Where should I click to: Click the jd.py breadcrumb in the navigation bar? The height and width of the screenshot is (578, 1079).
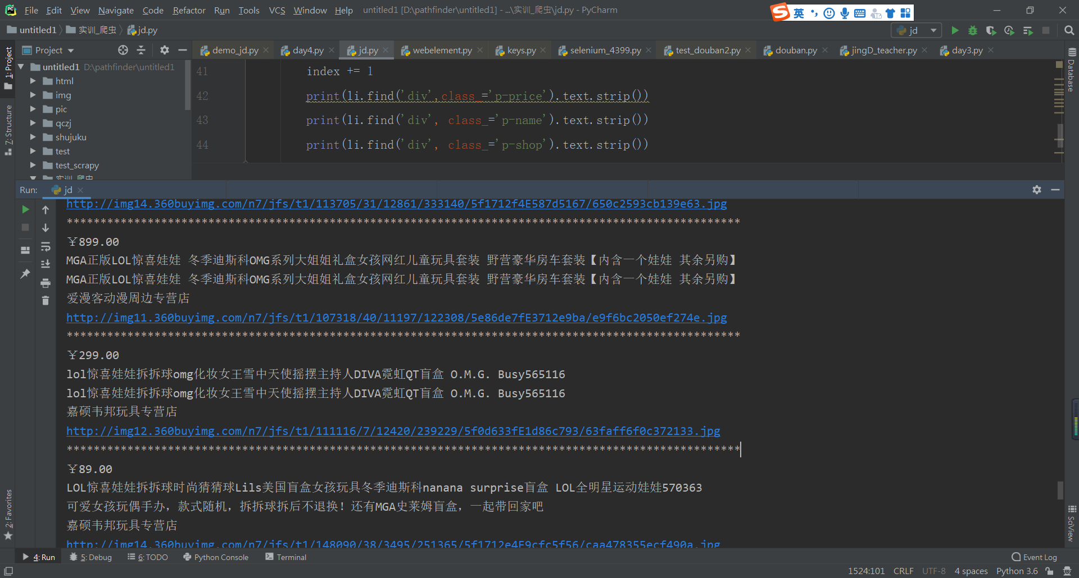coord(143,30)
